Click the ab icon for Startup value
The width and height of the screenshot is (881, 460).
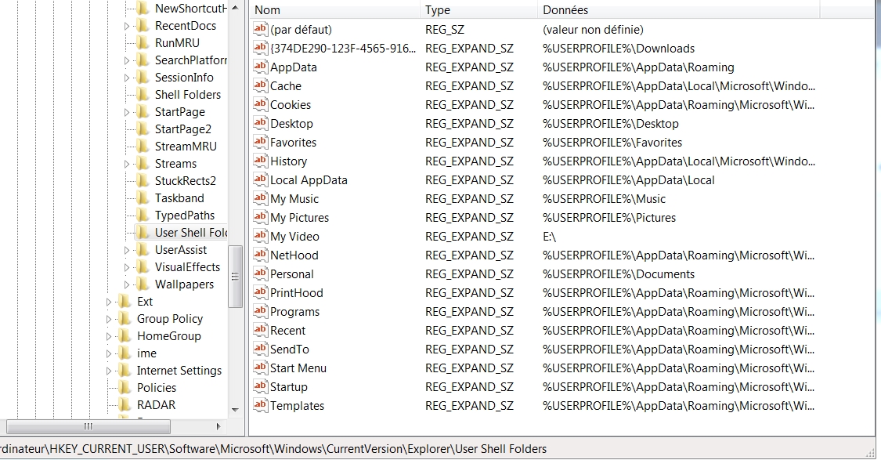click(x=259, y=386)
